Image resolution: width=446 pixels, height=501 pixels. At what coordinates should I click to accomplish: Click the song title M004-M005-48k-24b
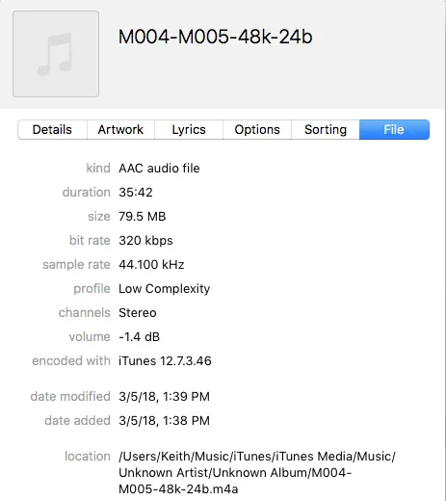pyautogui.click(x=216, y=37)
